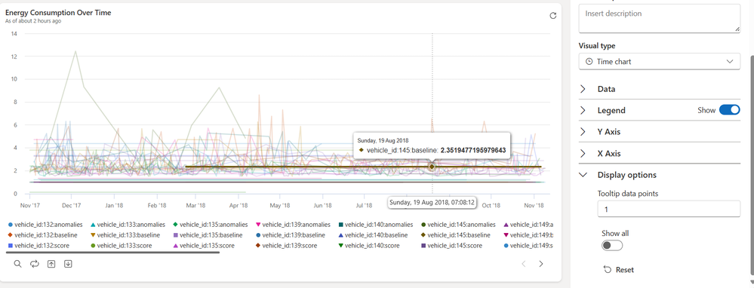The height and width of the screenshot is (288, 754).
Task: Click the boxed down-arrow icon
Action: [68, 264]
